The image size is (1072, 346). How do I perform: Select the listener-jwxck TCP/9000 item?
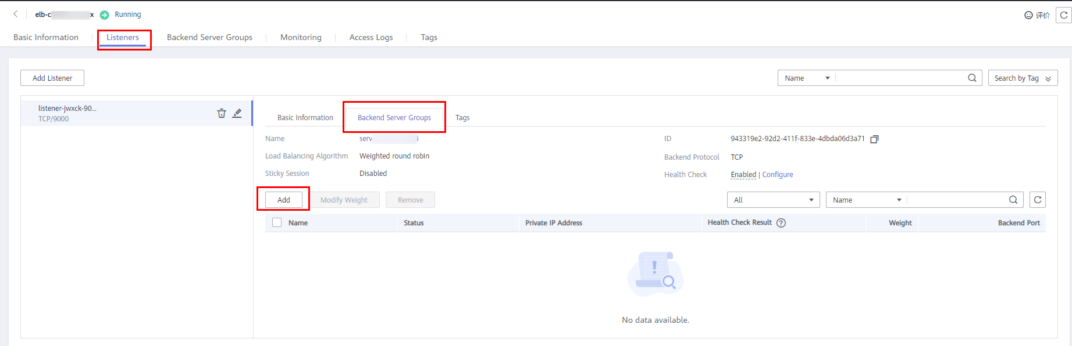(116, 113)
